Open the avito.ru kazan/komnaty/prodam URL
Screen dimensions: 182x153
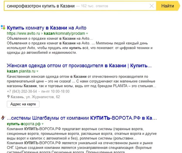pyautogui.click(x=46, y=33)
